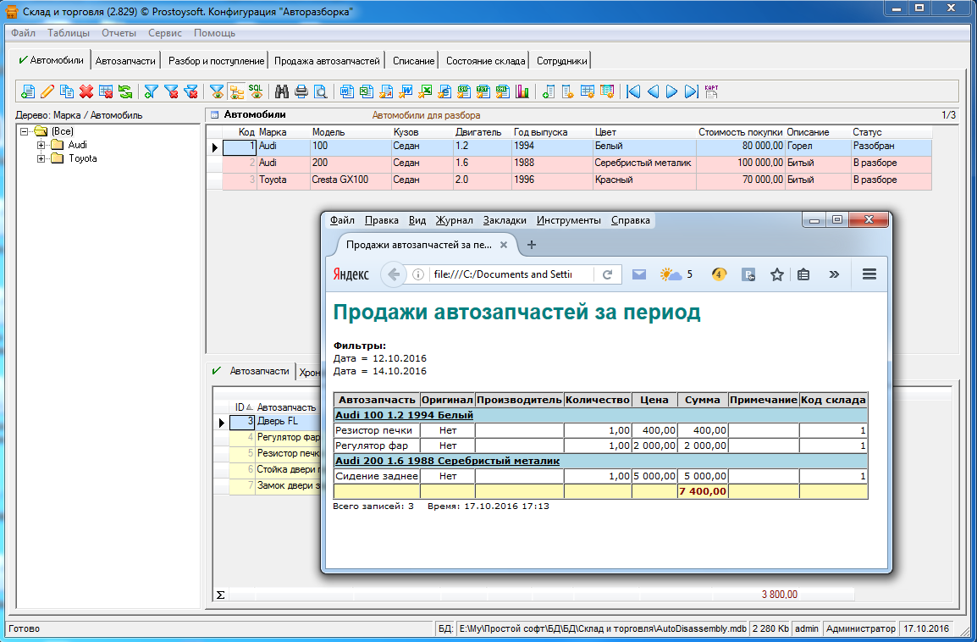Click the pencil edit record icon

pyautogui.click(x=47, y=91)
